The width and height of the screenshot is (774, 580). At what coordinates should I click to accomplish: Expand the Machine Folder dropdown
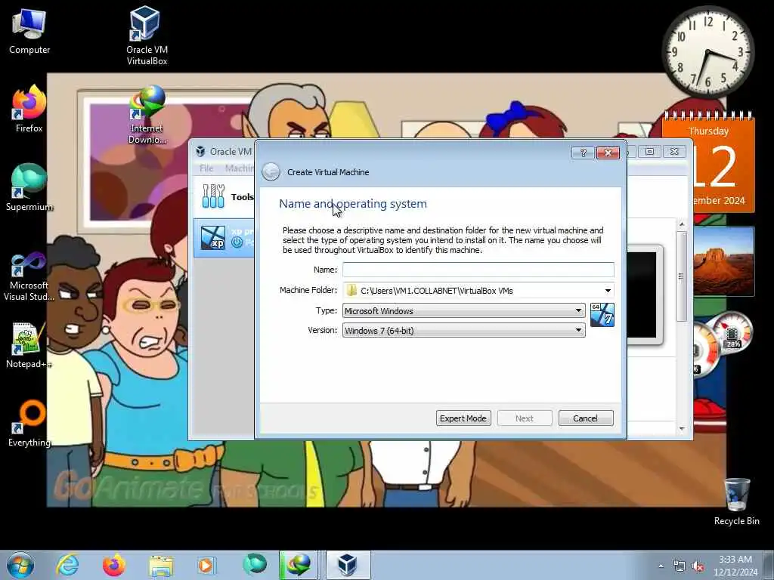[x=608, y=291]
